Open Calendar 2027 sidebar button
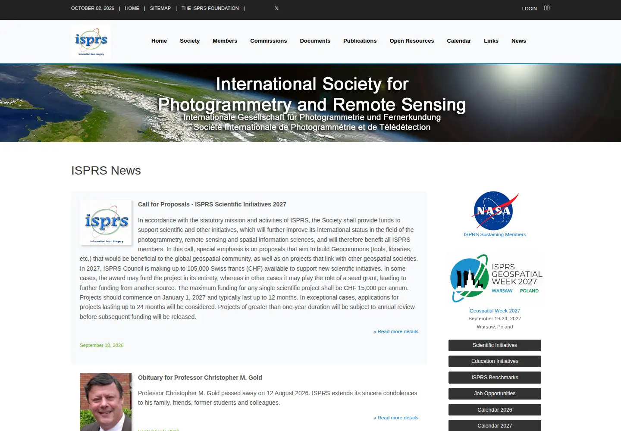Screen dimensions: 621x431 point(495,425)
